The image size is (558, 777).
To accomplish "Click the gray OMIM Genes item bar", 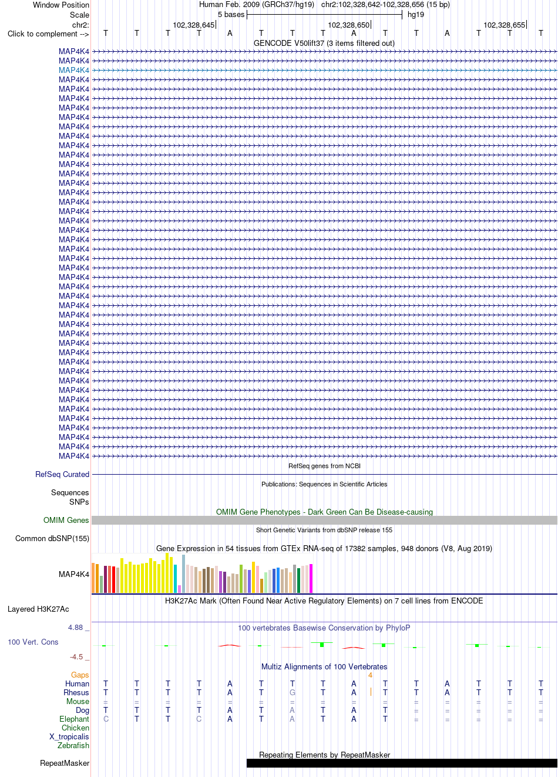I will coord(324,521).
